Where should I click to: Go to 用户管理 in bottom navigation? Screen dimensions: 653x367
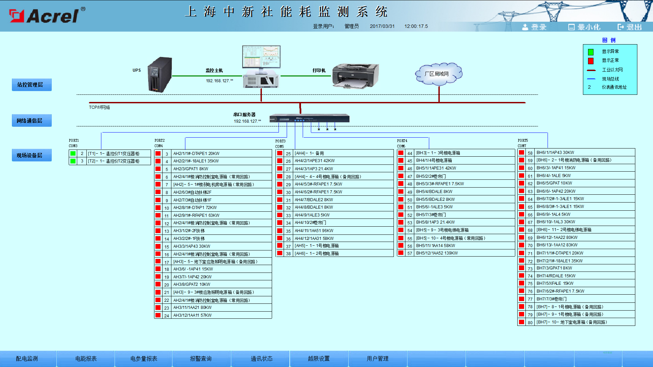tap(378, 359)
